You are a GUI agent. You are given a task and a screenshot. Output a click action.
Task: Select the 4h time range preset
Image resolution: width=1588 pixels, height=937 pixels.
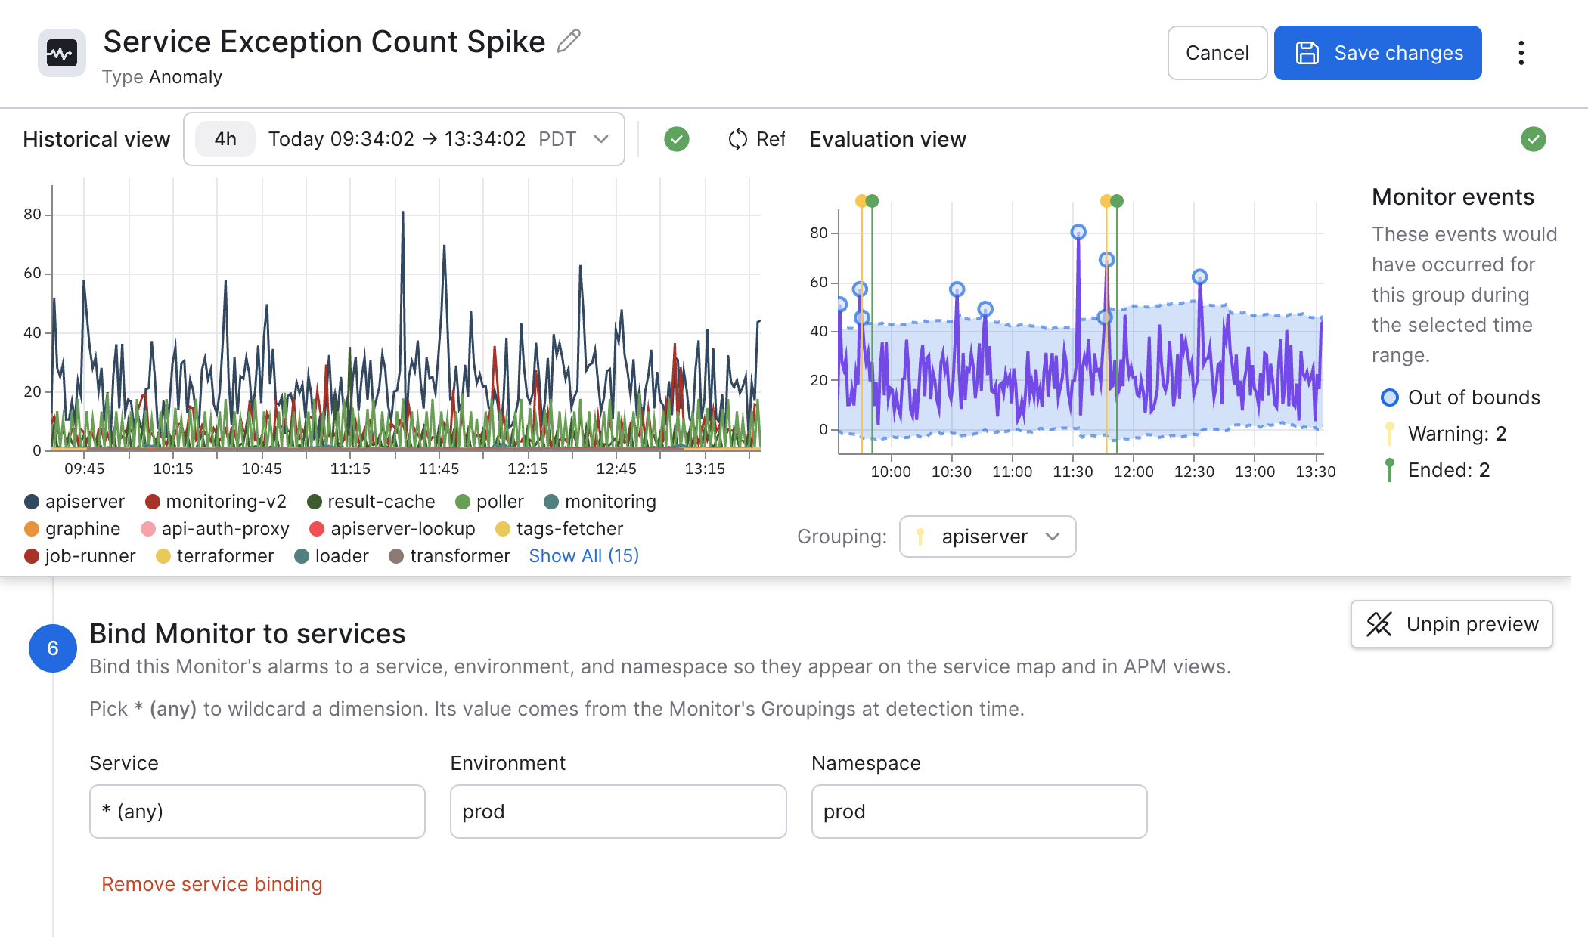click(225, 139)
